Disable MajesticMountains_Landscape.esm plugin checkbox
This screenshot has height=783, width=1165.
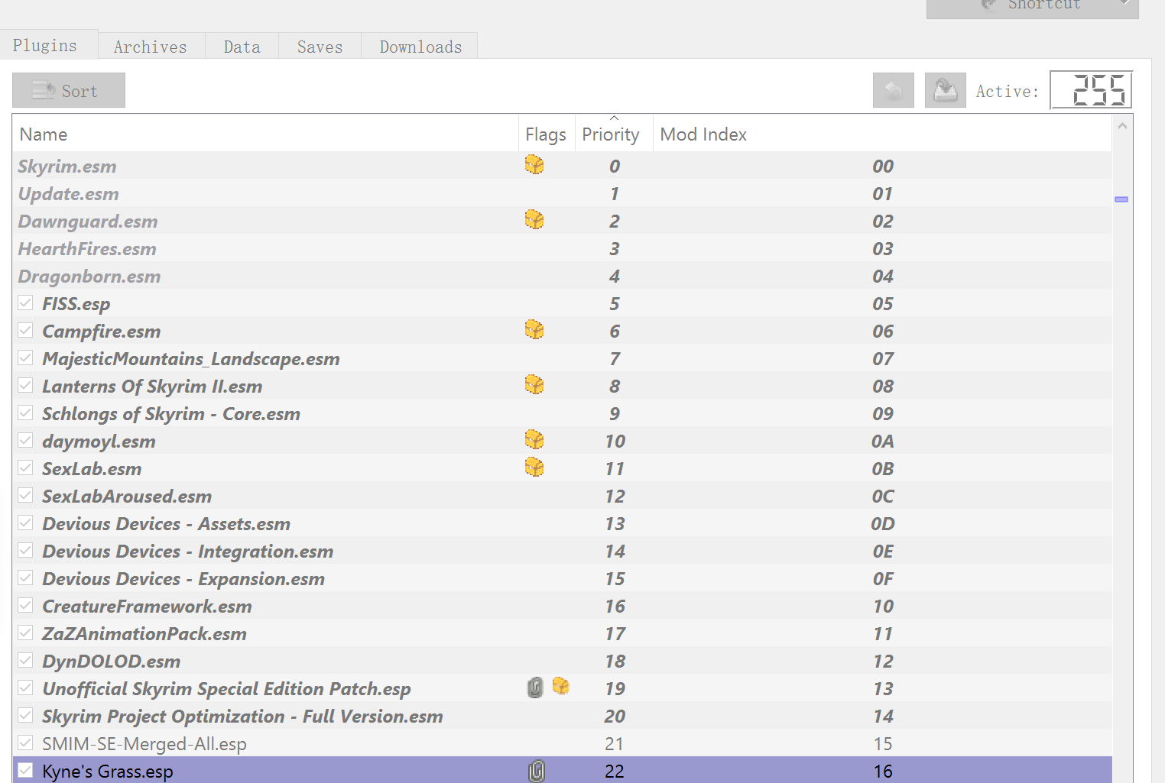pyautogui.click(x=25, y=358)
